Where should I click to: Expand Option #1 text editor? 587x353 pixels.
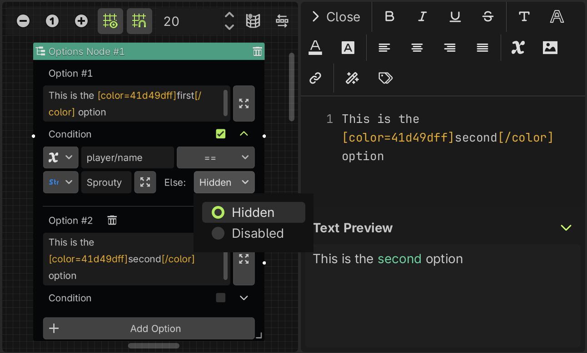click(x=244, y=103)
